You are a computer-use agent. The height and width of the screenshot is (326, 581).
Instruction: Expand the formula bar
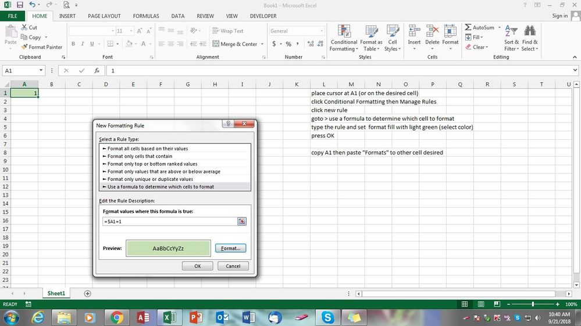[575, 70]
